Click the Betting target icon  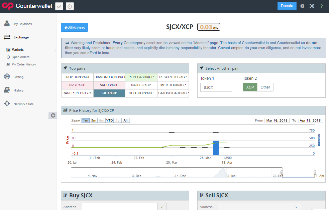(7, 76)
